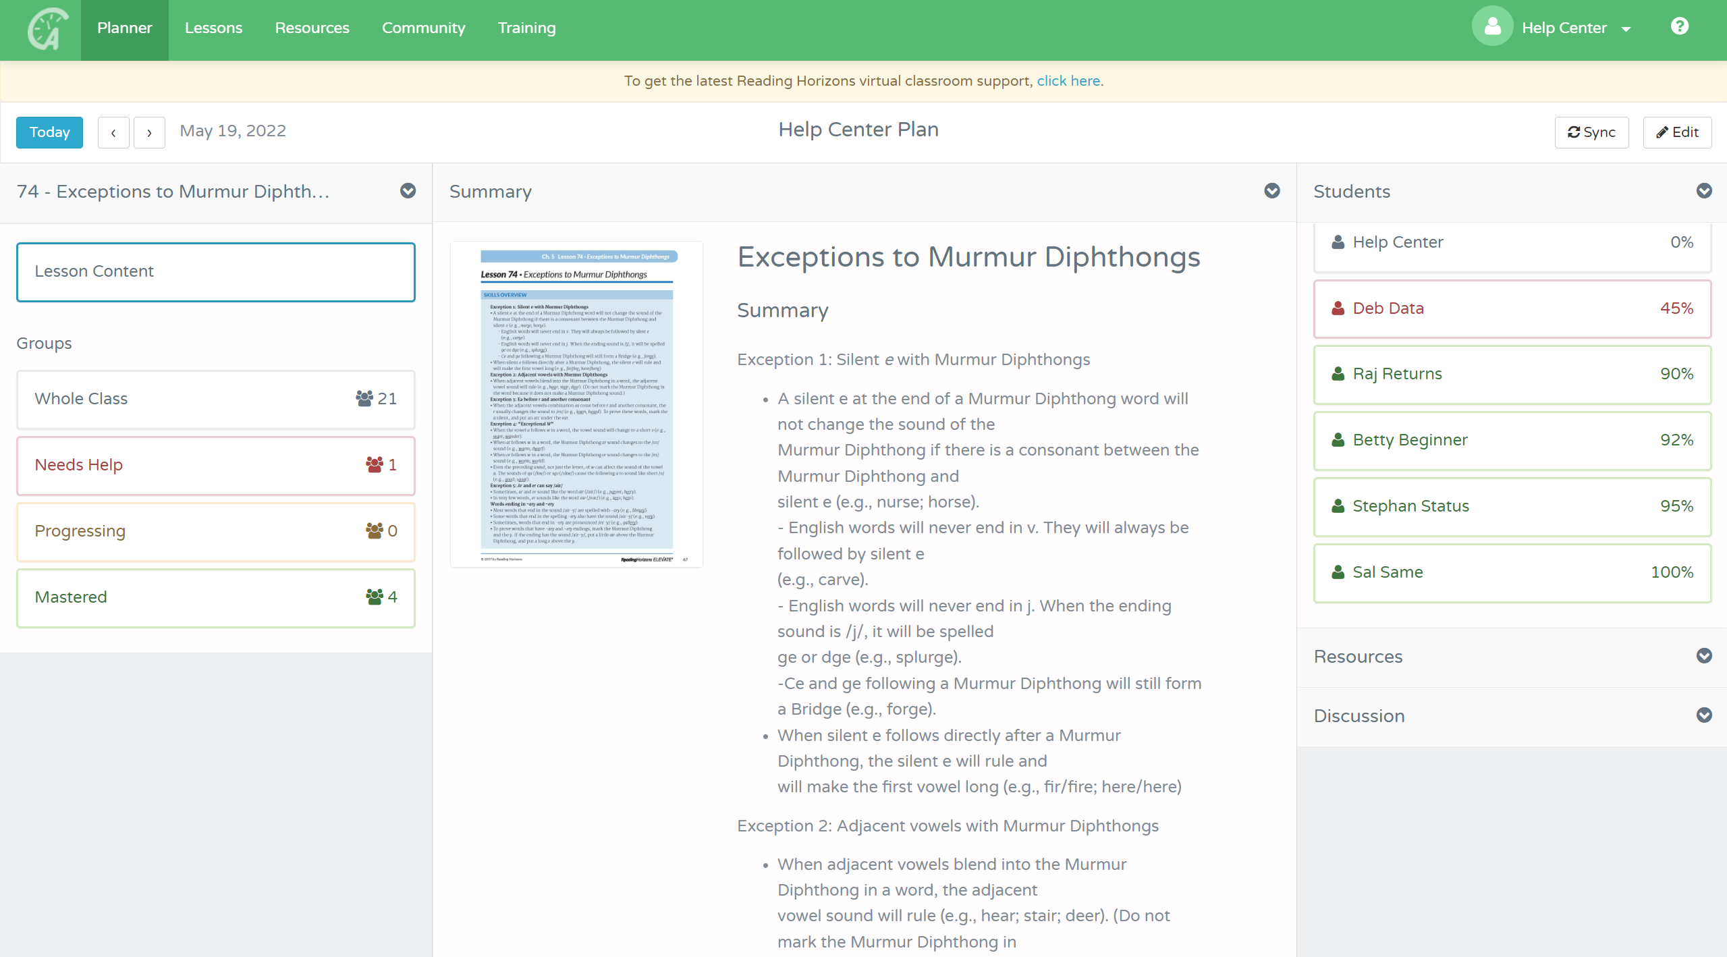The image size is (1727, 957).
Task: Click the Whole Class group people icon
Action: (x=364, y=398)
